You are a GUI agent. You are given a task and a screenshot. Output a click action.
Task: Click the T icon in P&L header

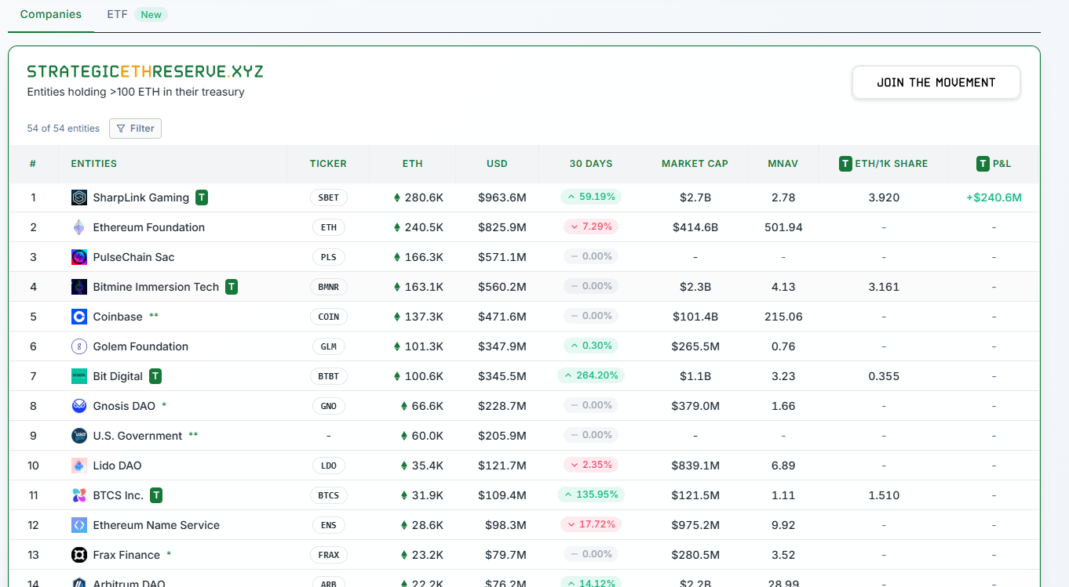click(x=983, y=164)
